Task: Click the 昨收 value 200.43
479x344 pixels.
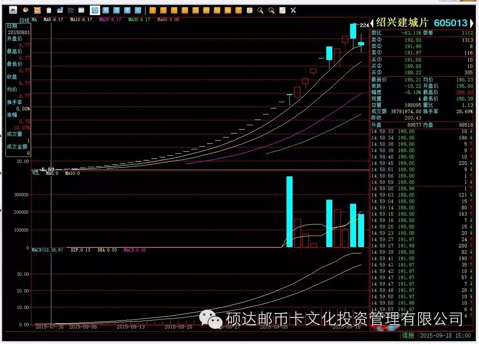Action: pos(413,118)
